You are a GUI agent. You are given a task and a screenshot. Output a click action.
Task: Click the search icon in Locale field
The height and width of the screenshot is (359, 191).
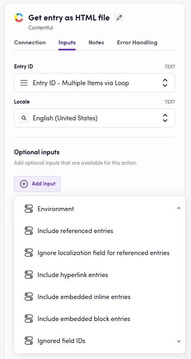point(24,118)
